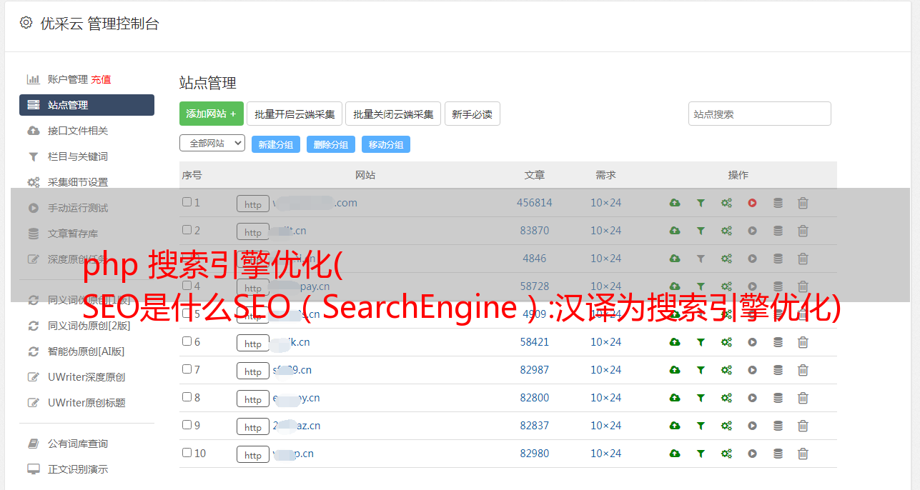Viewport: 920px width, 490px height.
Task: Click run play icon in row 7
Action: (x=752, y=370)
